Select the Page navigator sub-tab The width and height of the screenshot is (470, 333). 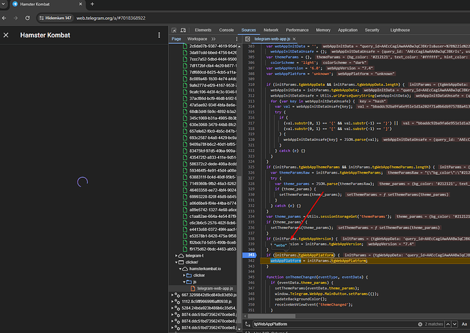pos(176,39)
